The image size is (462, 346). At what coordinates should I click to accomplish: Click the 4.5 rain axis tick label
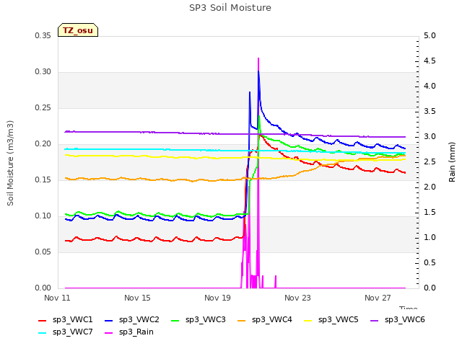[x=430, y=61]
